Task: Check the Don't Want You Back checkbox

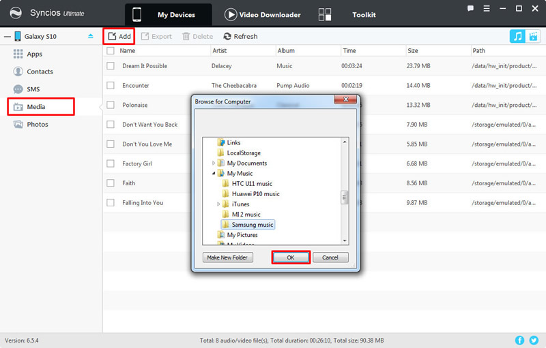Action: [111, 124]
